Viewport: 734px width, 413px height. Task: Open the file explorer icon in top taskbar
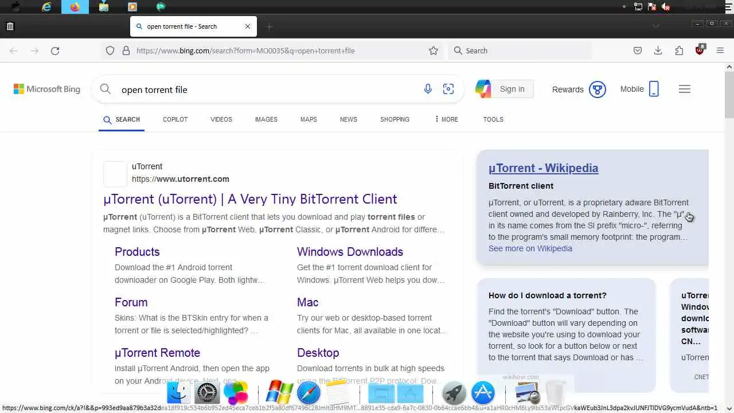[104, 7]
